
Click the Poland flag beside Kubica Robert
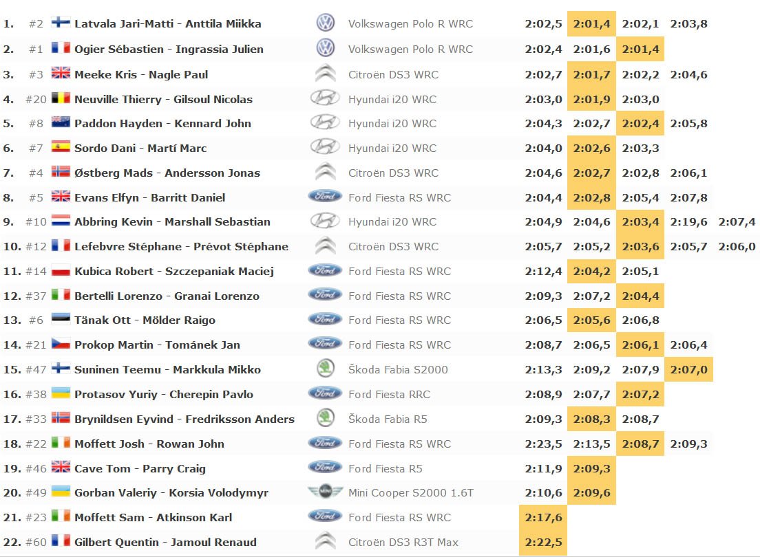pos(61,270)
